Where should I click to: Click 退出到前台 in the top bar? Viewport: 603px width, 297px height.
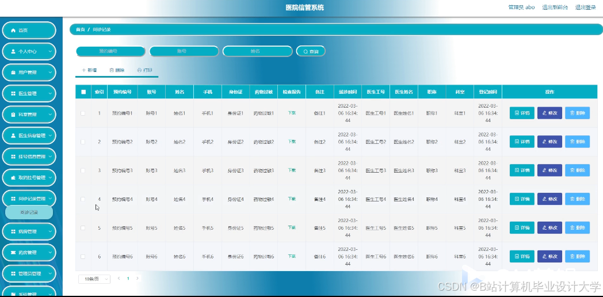pyautogui.click(x=555, y=7)
